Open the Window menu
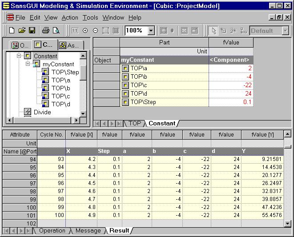 [113, 18]
